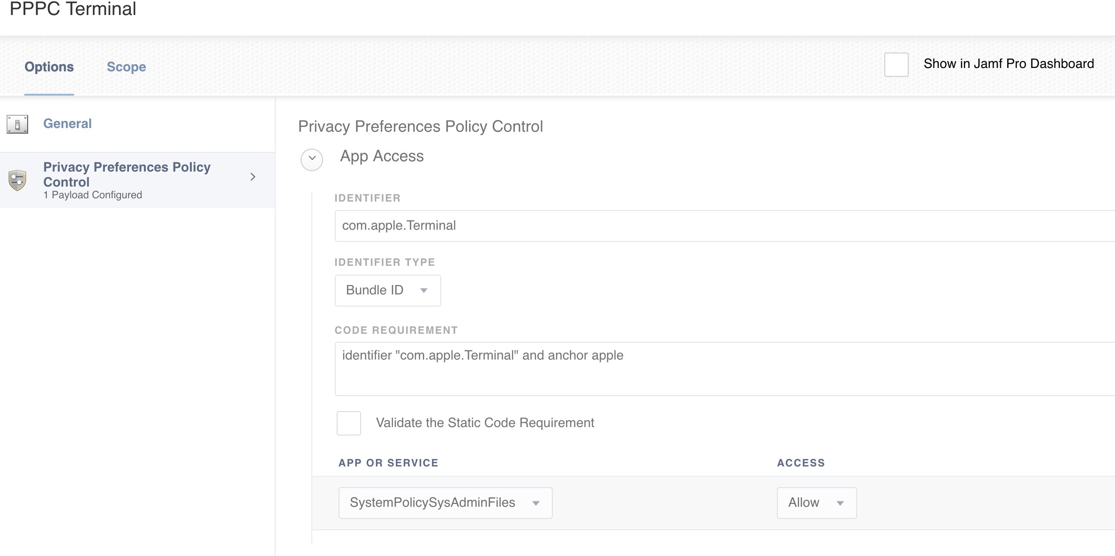The height and width of the screenshot is (556, 1115).
Task: Select Privacy Preferences Policy Control payload
Action: coord(137,180)
